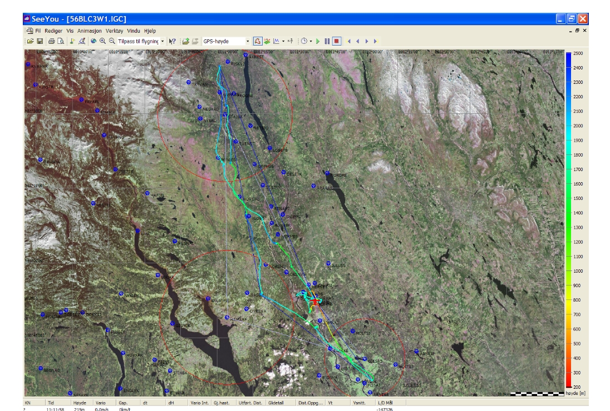Click the Vario column header
Screen dimensions: 610x411
(x=101, y=402)
